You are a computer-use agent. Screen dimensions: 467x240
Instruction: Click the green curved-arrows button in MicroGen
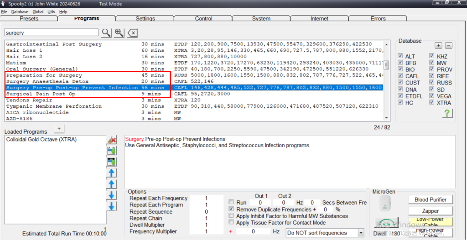pyautogui.click(x=386, y=222)
